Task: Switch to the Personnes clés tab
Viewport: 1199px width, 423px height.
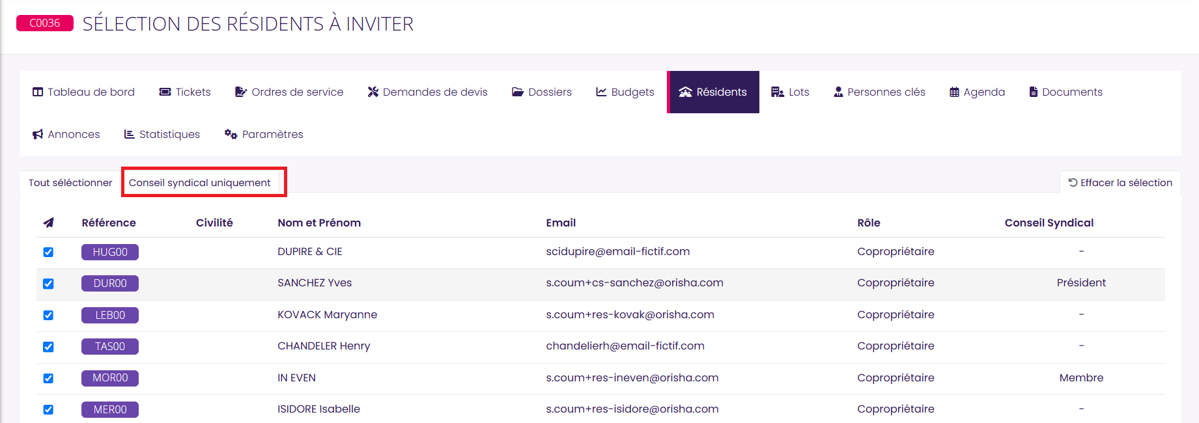Action: 879,92
